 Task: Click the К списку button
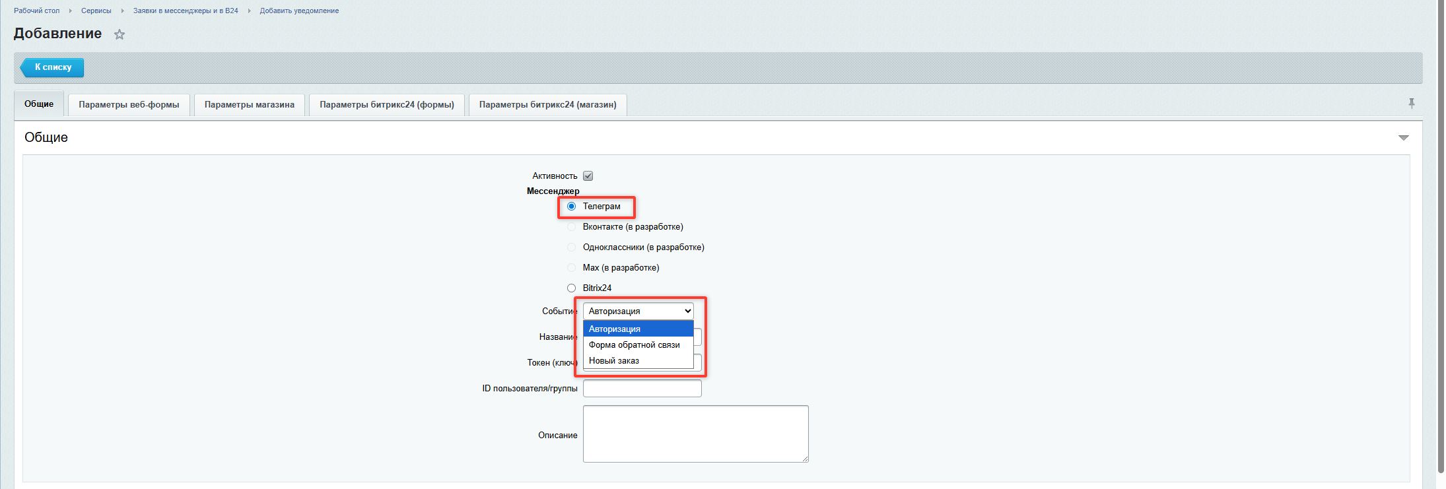(53, 67)
